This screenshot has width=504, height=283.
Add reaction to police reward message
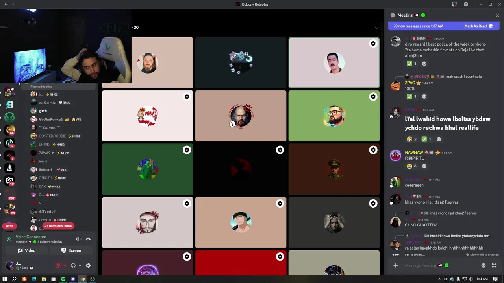pos(424,64)
